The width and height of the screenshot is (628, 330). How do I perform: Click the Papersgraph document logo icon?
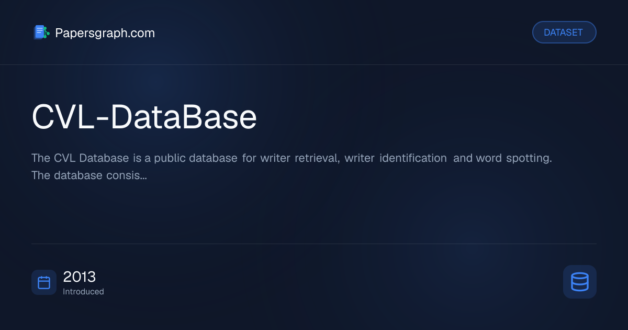(x=41, y=32)
